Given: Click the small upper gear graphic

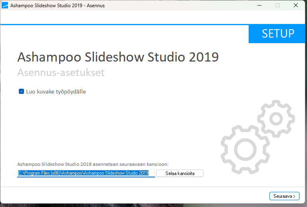Looking at the screenshot, I should pos(276,119).
